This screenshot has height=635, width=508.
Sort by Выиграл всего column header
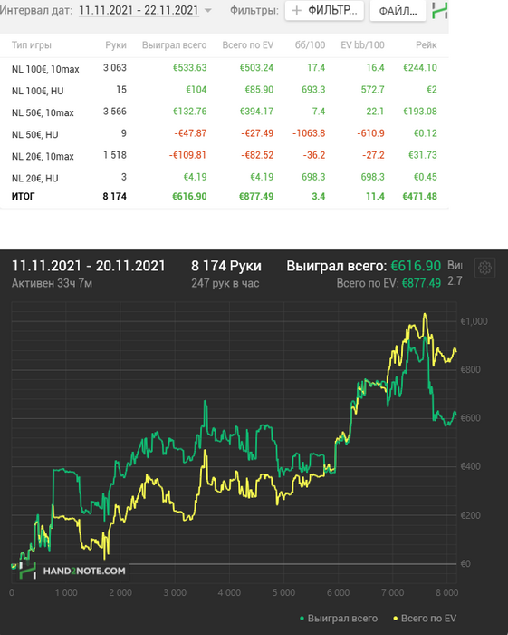pos(174,45)
